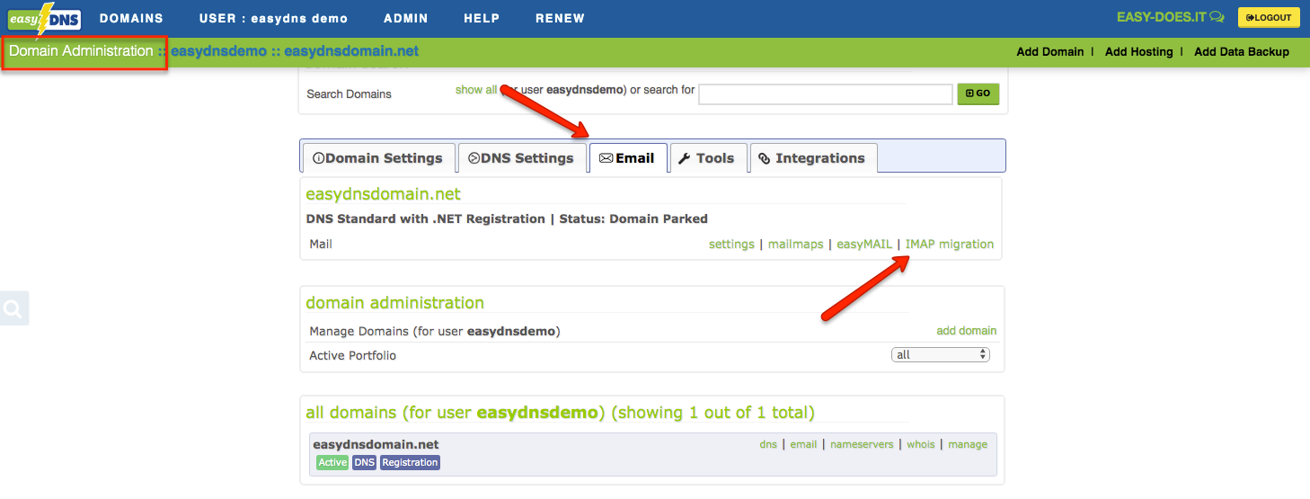Open the whois link for easydnsdomain.net

[920, 444]
